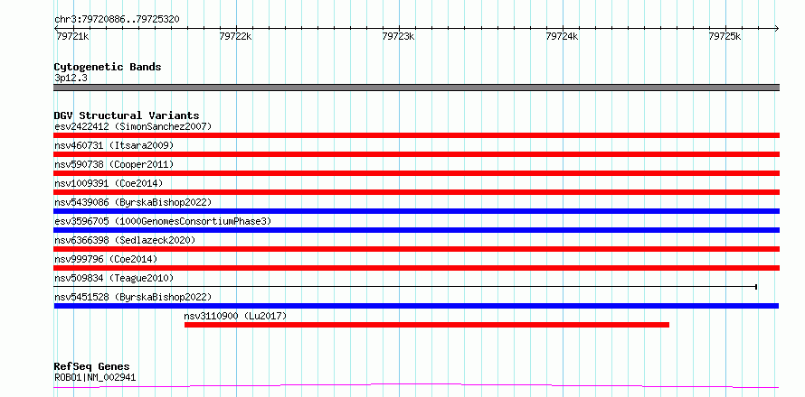Click the short red bar of nsv3110900
This screenshot has height=397, width=805.
pos(427,325)
